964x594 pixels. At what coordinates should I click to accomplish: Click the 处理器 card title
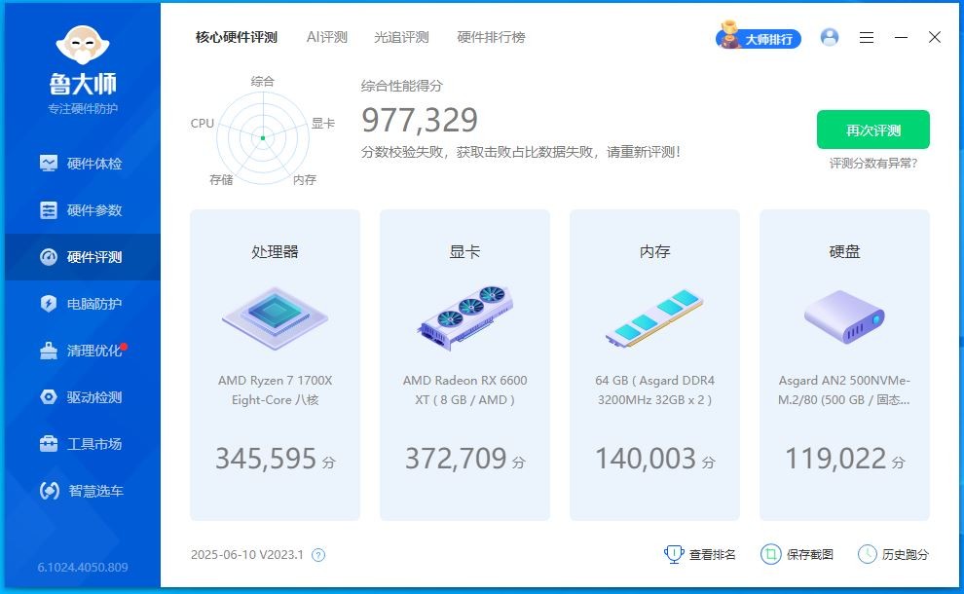coord(275,251)
